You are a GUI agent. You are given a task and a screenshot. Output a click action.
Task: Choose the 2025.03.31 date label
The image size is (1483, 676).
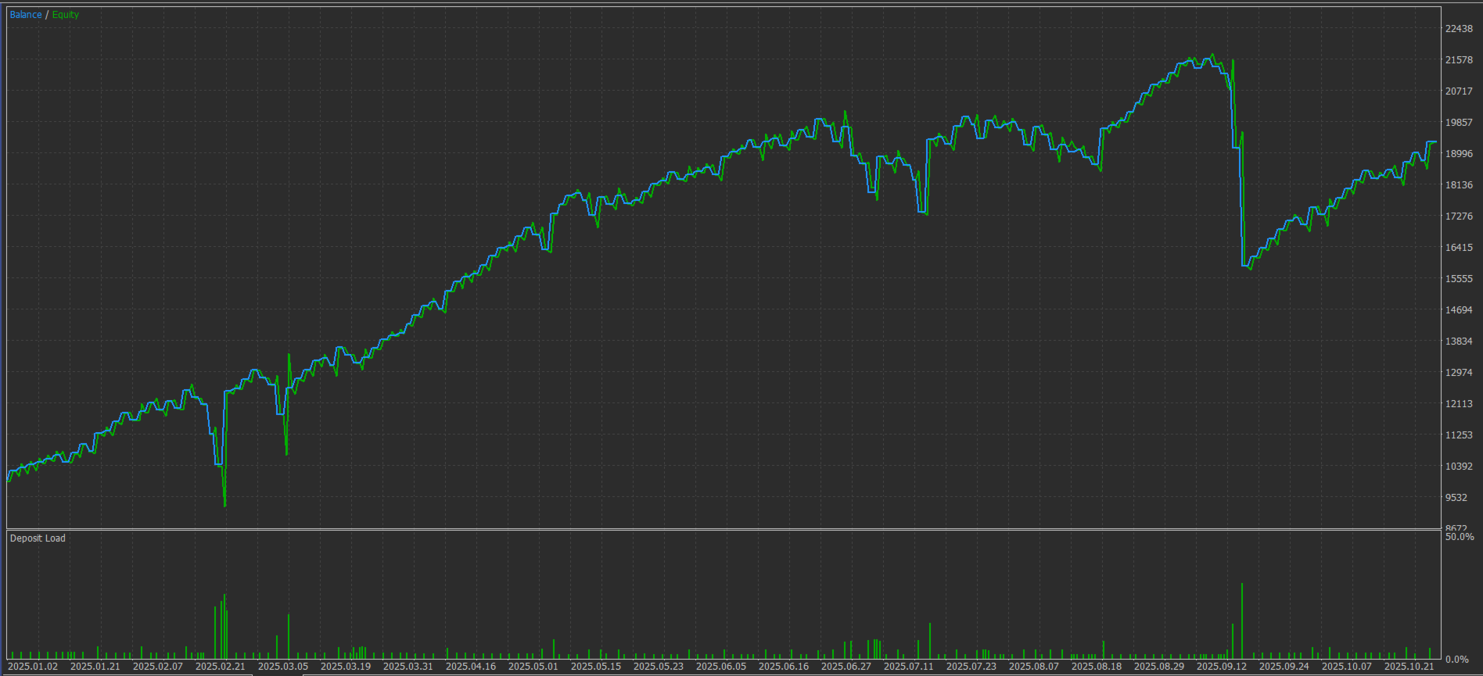pyautogui.click(x=408, y=667)
